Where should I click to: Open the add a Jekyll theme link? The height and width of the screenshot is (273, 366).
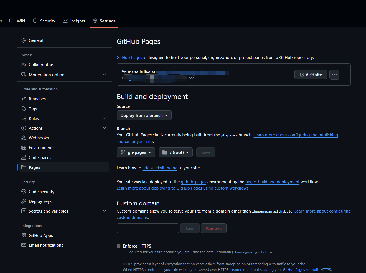160,168
